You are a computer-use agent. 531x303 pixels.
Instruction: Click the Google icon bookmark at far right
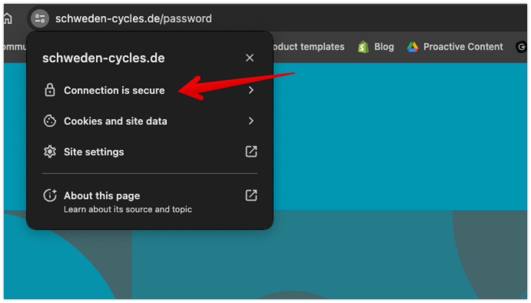521,47
